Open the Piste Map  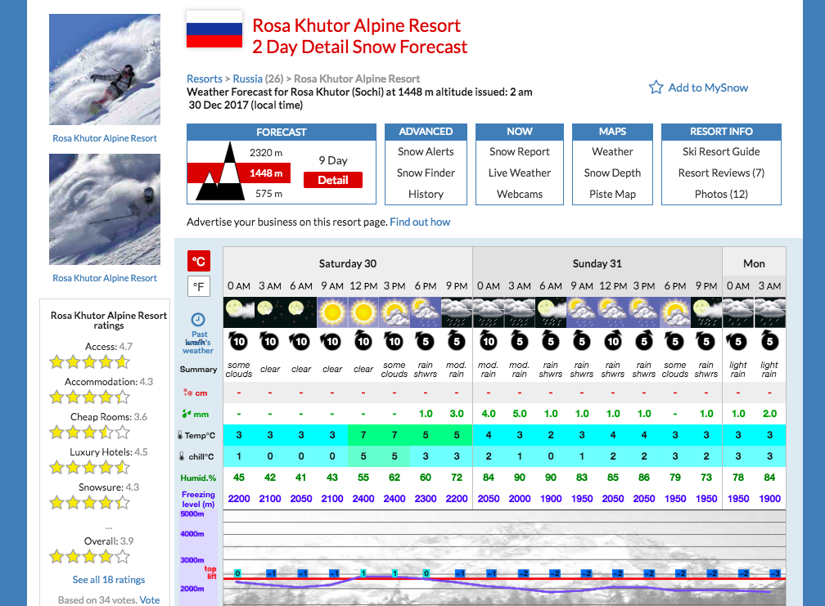(x=612, y=194)
